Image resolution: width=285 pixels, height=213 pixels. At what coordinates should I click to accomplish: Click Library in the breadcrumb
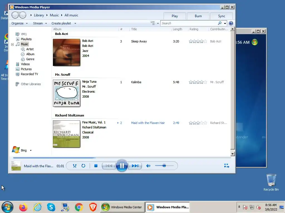pos(39,15)
